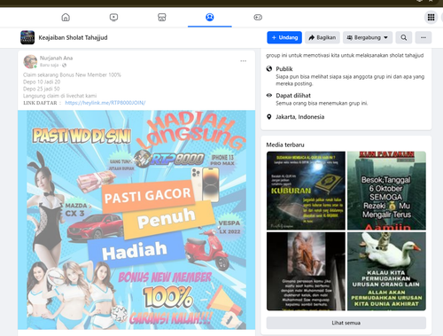The width and height of the screenshot is (443, 336).
Task: Open the goose and kitten media thumbnail
Action: [x=386, y=271]
